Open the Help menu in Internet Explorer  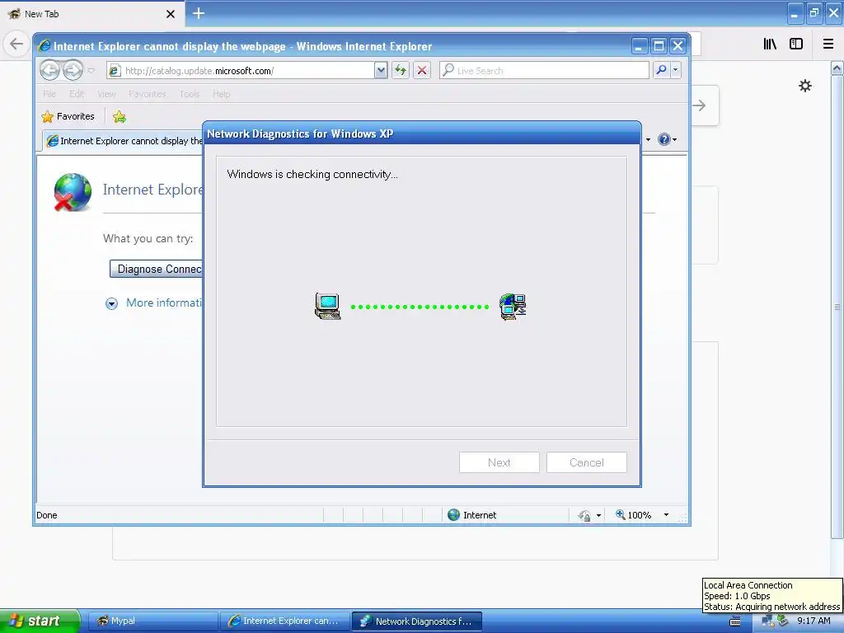pos(221,94)
